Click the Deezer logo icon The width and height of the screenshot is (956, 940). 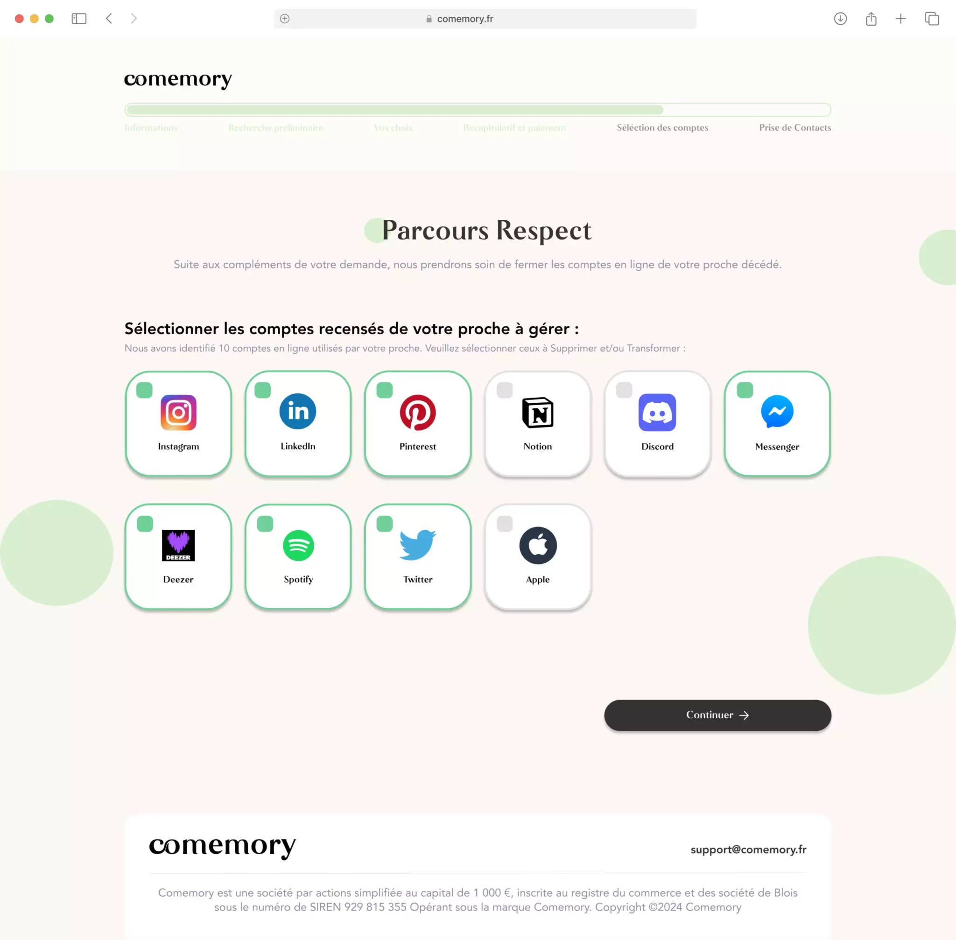(178, 546)
